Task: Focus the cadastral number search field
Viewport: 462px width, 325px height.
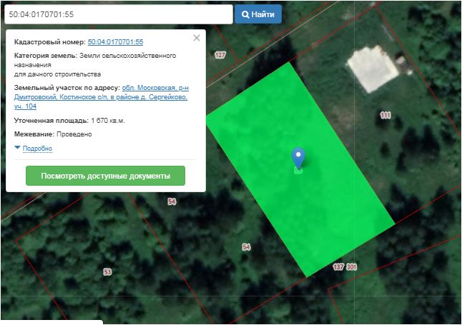Action: click(x=117, y=14)
